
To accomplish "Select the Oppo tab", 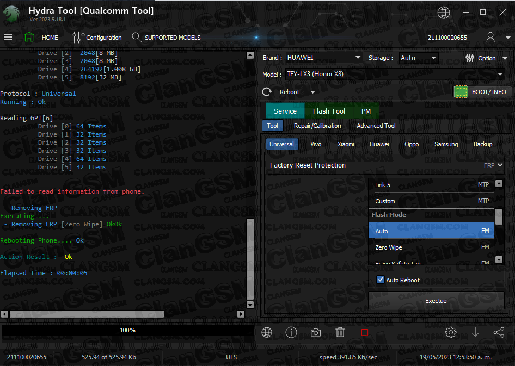I will coord(412,144).
